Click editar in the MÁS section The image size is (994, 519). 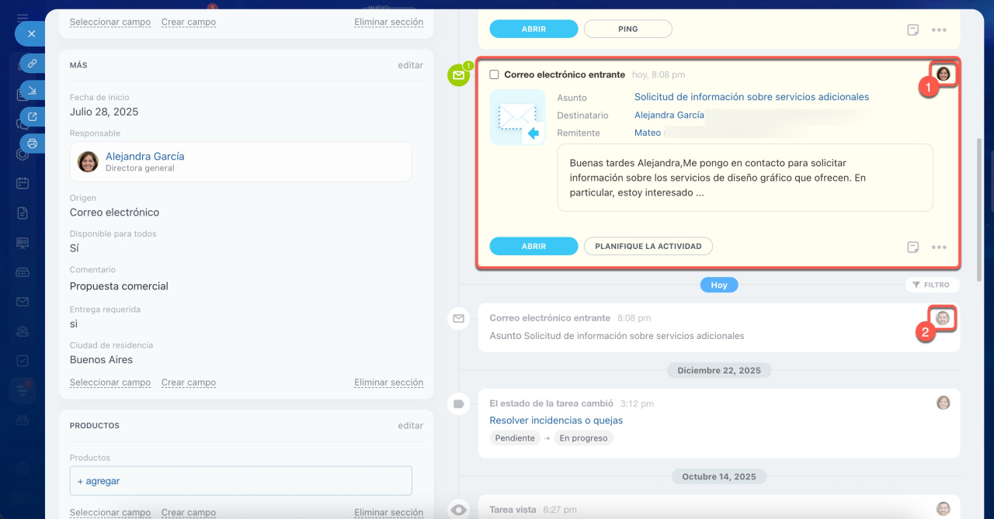pos(410,65)
